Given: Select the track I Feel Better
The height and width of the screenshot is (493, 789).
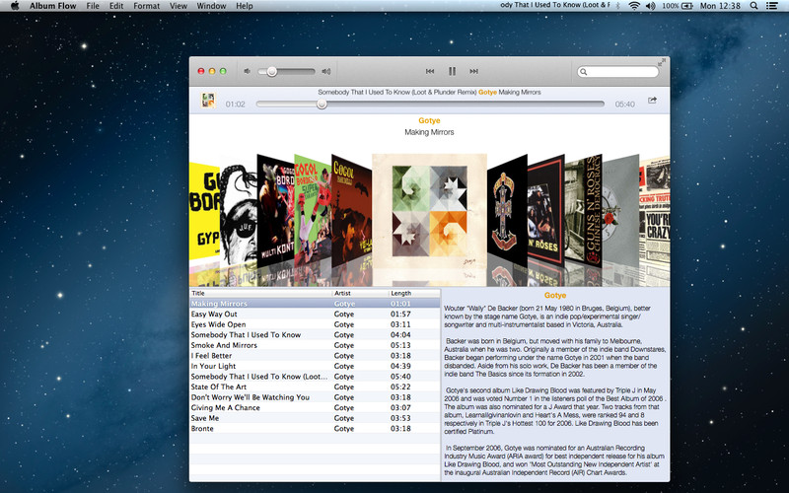Looking at the screenshot, I should point(315,356).
